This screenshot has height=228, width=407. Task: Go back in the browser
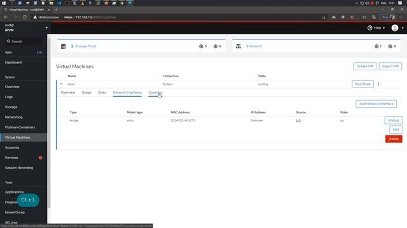point(6,17)
